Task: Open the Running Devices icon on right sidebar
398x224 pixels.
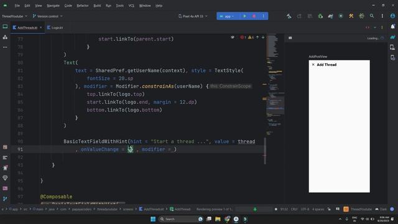Action: tap(392, 58)
